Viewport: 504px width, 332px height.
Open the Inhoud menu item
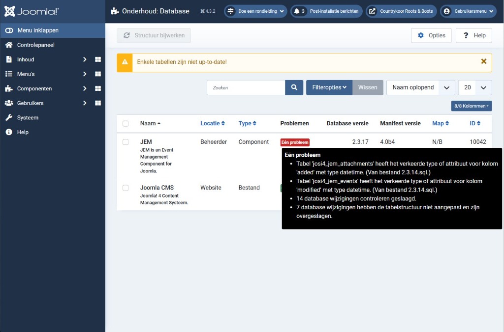click(26, 59)
